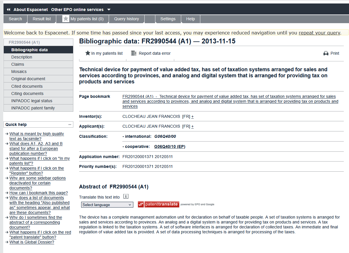Click the Print printer icon
349x253 pixels.
(326, 53)
